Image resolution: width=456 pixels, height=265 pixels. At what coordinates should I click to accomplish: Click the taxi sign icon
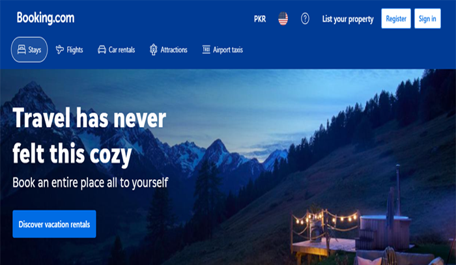(207, 49)
